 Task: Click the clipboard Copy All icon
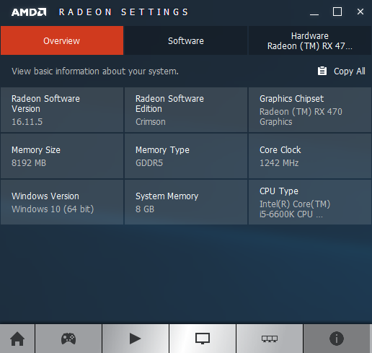pos(322,71)
